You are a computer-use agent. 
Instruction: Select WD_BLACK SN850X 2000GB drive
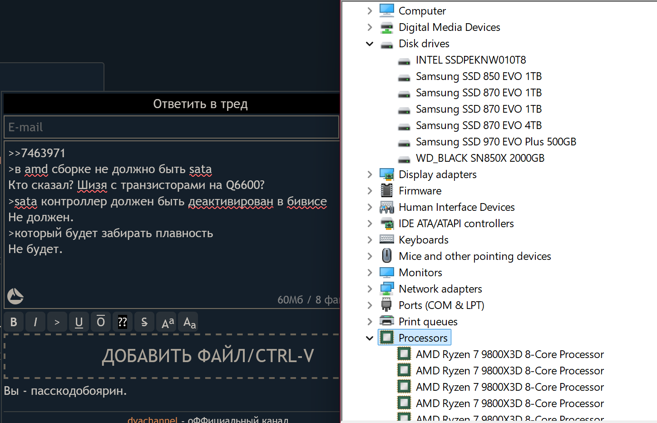tap(480, 158)
